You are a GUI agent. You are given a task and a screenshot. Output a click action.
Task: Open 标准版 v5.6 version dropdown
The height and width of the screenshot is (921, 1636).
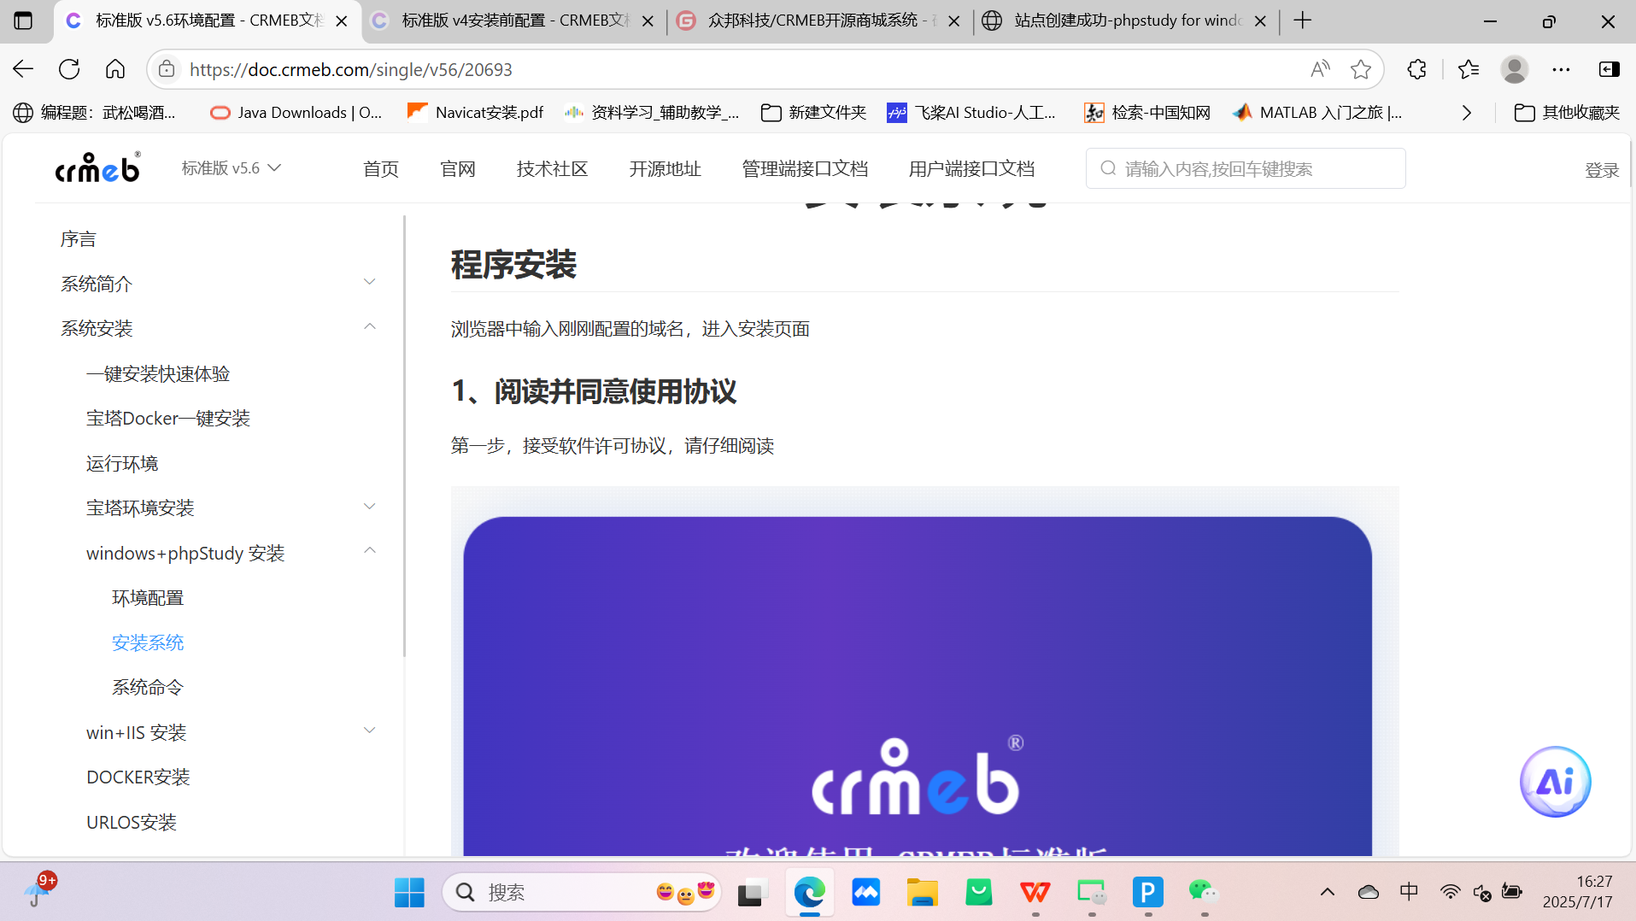point(231,168)
